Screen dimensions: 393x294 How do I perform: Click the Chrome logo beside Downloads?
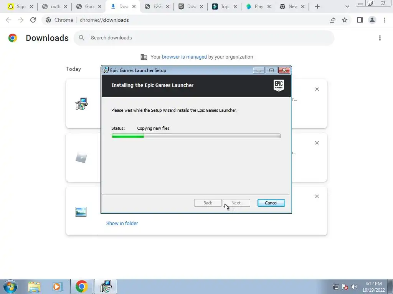tap(13, 38)
